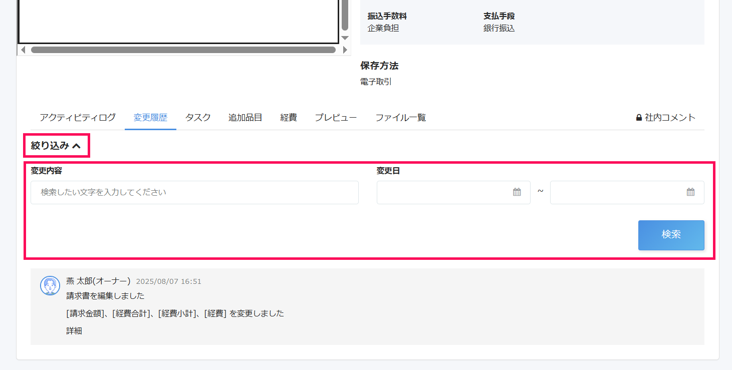Click the blue 検索 button
Screen dimensions: 732x370
tap(671, 235)
